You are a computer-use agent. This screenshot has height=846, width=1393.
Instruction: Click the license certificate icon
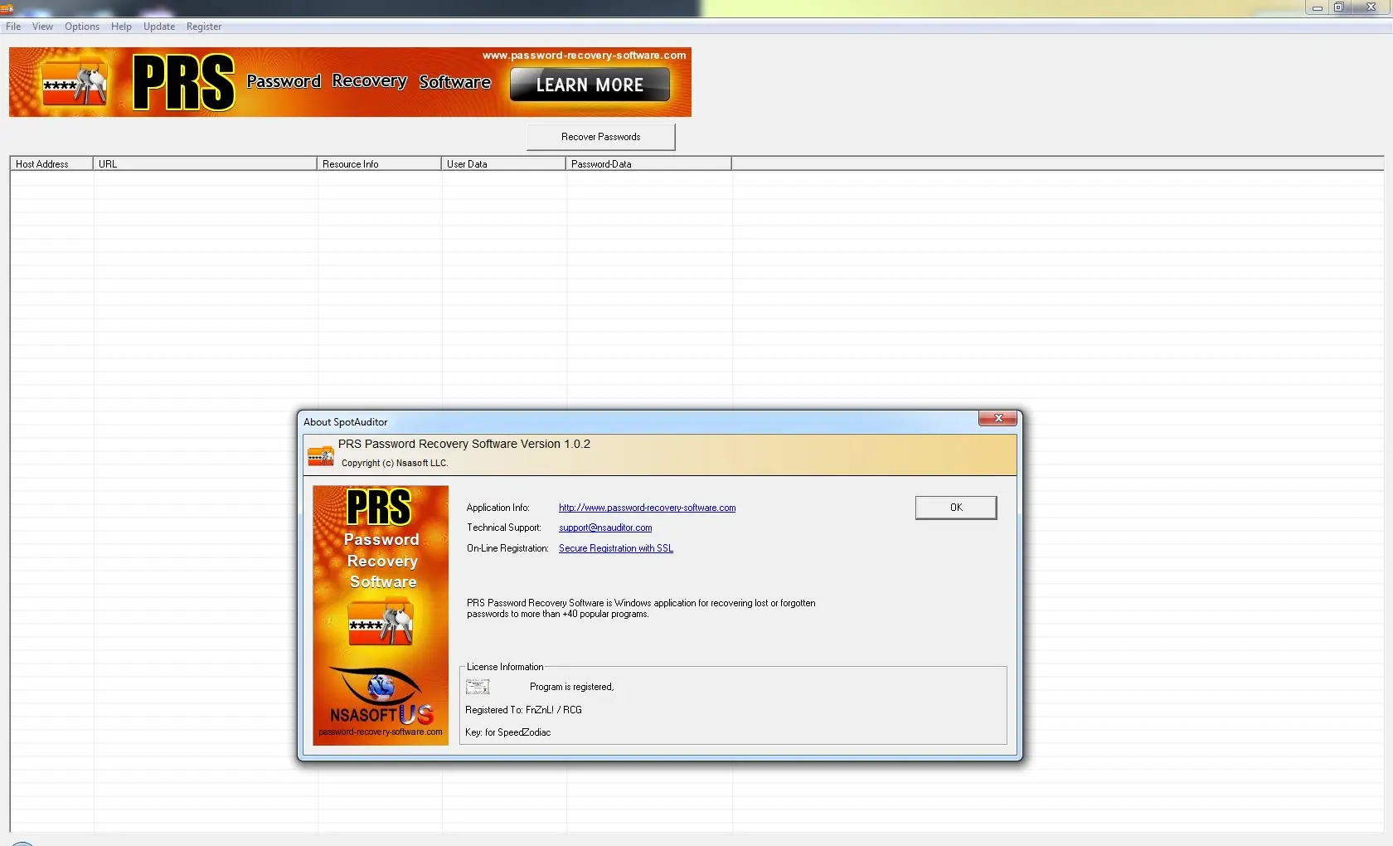478,687
